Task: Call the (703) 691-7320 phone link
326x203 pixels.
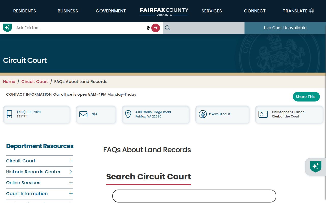Action: pos(29,112)
